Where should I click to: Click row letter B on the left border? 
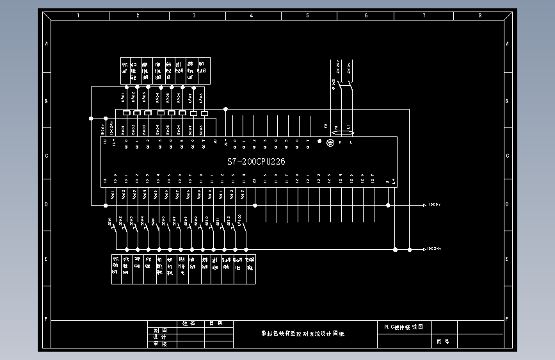(x=46, y=101)
